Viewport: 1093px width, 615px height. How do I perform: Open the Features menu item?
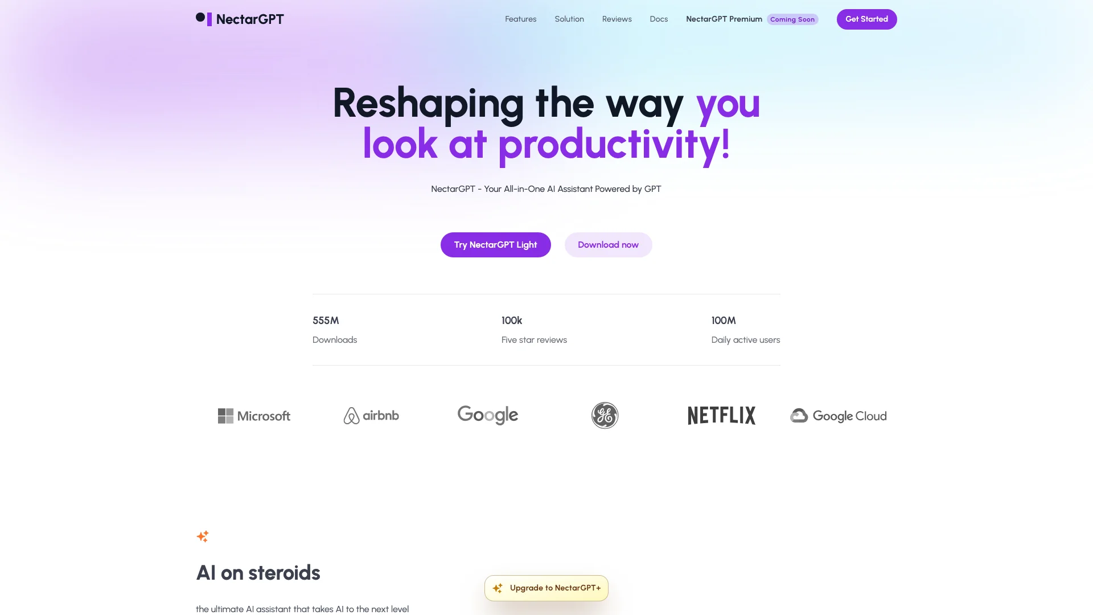coord(520,19)
